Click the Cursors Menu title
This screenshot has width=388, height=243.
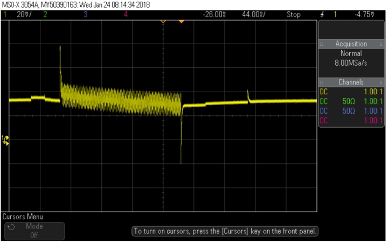(x=23, y=217)
